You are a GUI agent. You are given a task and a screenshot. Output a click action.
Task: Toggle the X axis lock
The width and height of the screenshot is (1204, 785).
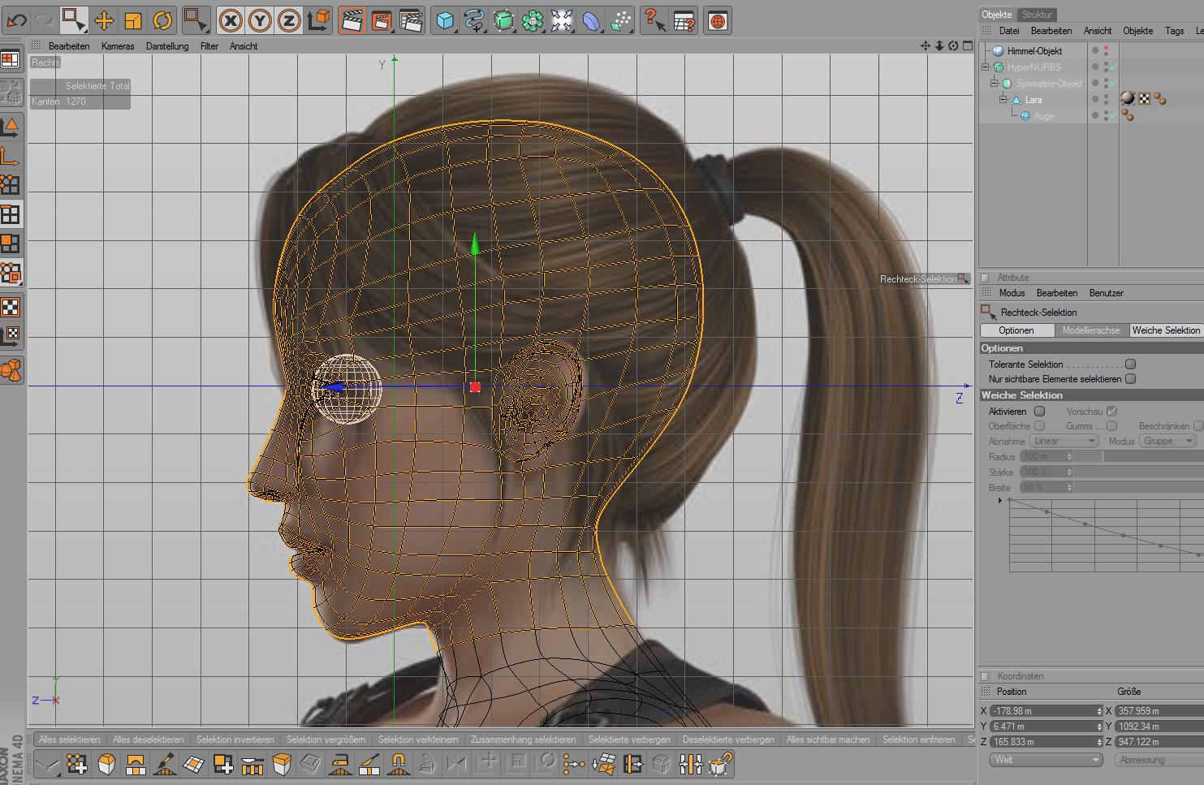[231, 20]
